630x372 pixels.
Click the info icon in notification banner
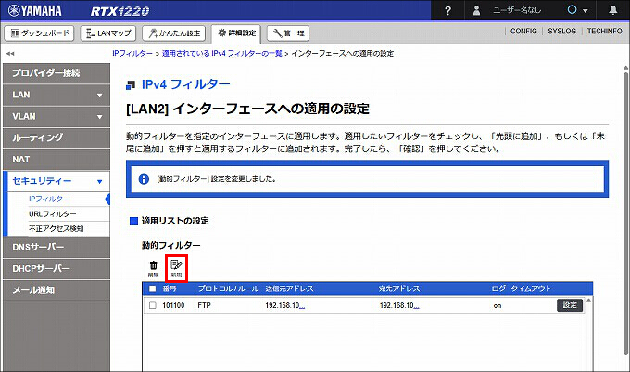(144, 179)
